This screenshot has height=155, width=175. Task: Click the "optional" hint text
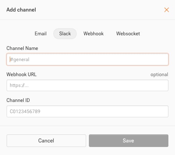pyautogui.click(x=159, y=75)
